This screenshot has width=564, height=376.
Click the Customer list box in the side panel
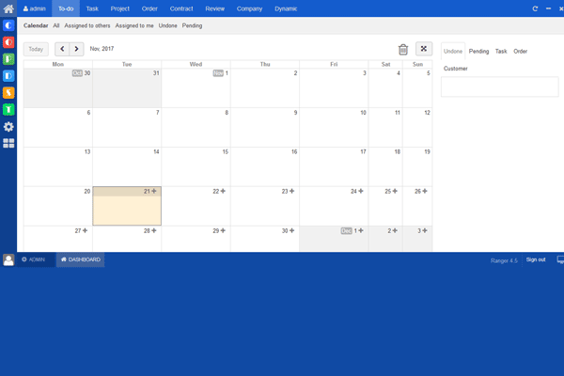pos(499,86)
